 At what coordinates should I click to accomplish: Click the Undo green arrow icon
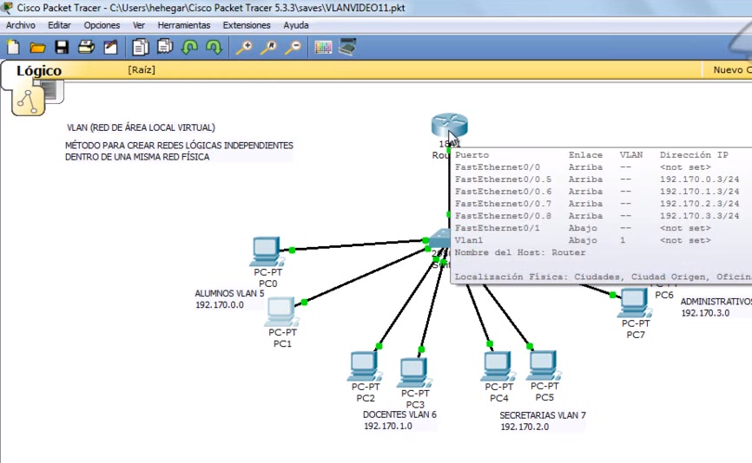click(189, 47)
